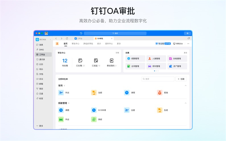Open the three-dot menu at top right
The height and width of the screenshot is (141, 226).
188,44
